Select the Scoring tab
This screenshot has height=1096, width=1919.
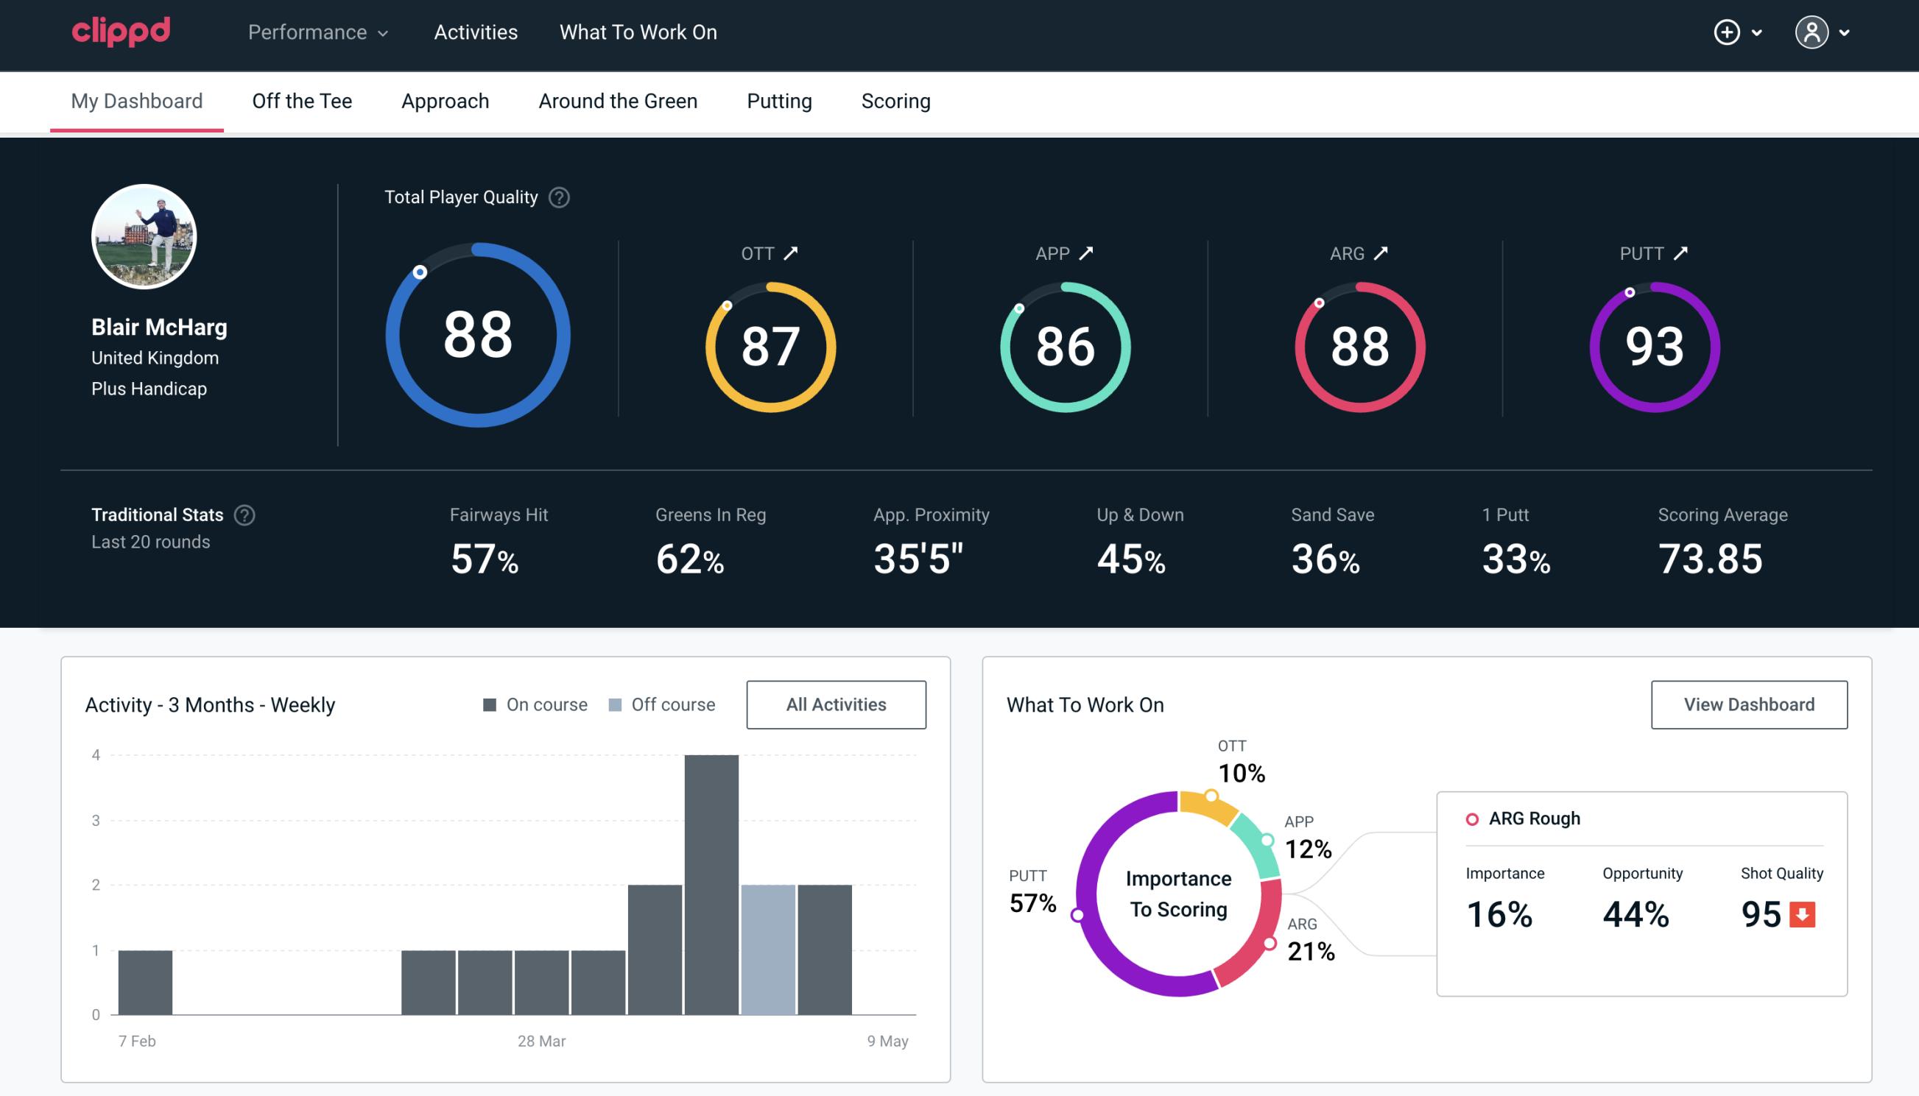pos(896,100)
